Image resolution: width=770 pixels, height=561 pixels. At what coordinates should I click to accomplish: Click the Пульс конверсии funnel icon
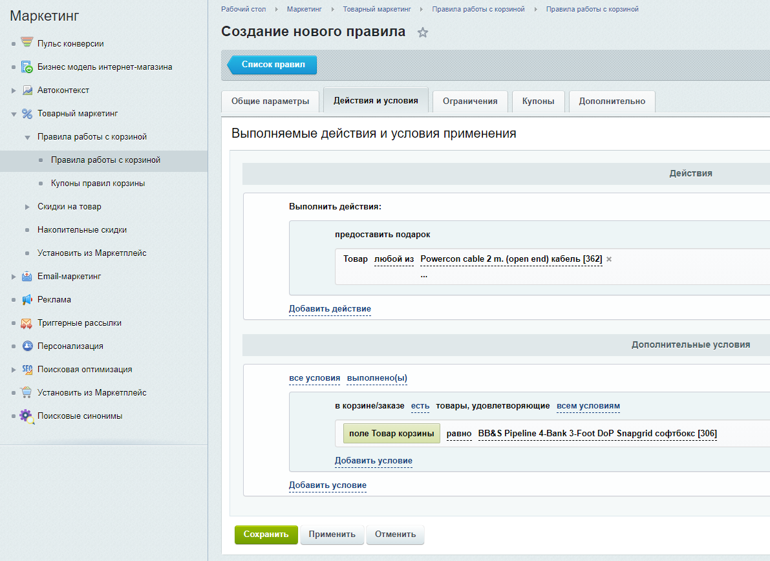pyautogui.click(x=27, y=44)
